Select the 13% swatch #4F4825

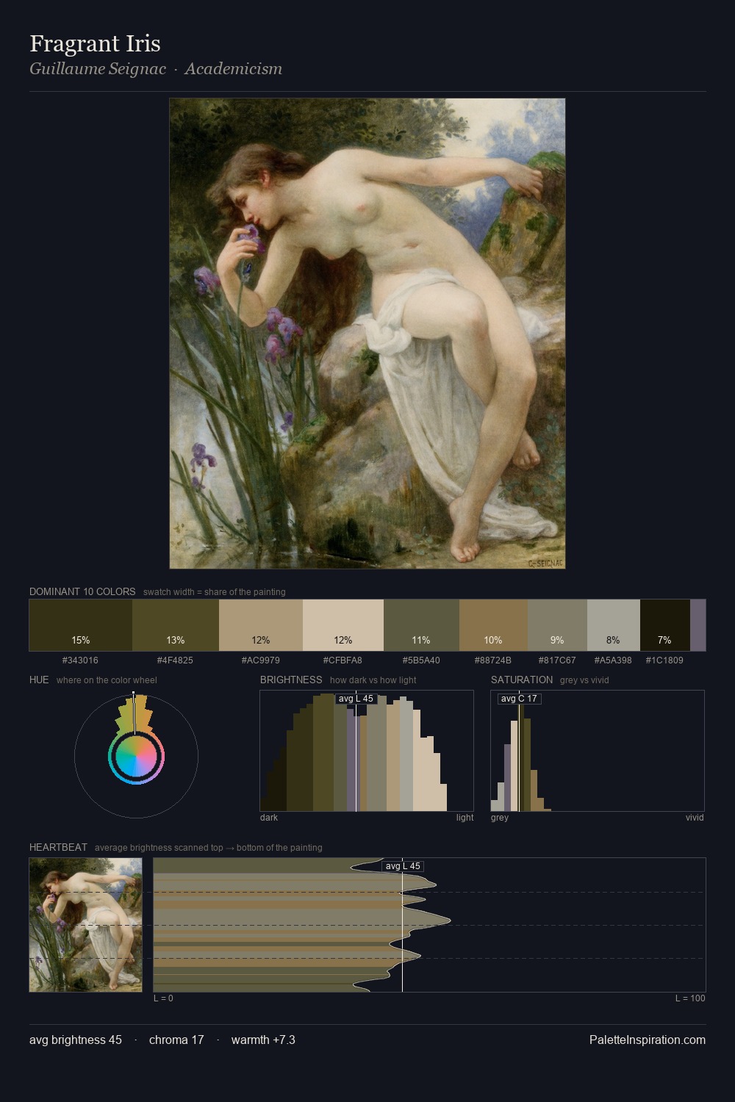coord(176,625)
